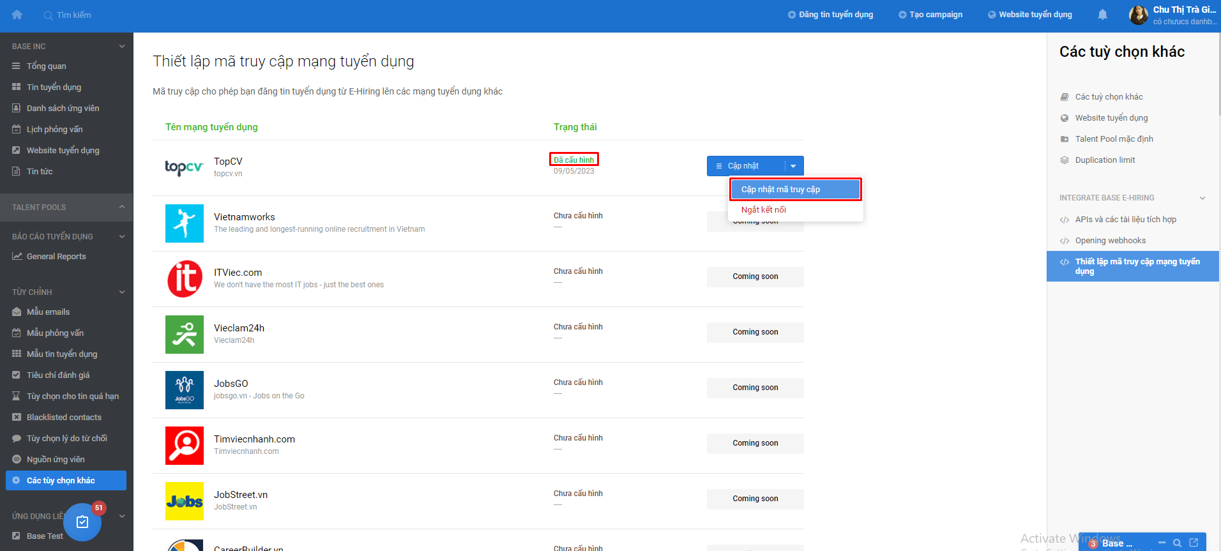Minimize the Base chat widget
This screenshot has height=551, width=1221.
point(1162,543)
